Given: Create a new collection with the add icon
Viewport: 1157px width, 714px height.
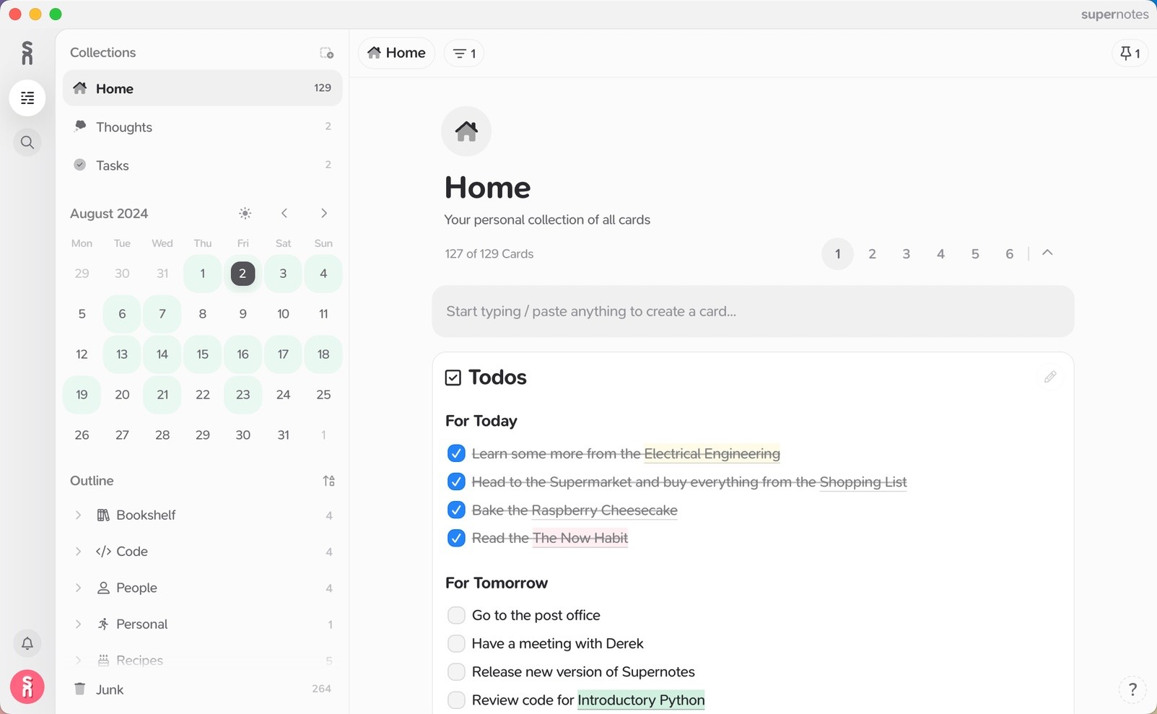Looking at the screenshot, I should coord(326,53).
